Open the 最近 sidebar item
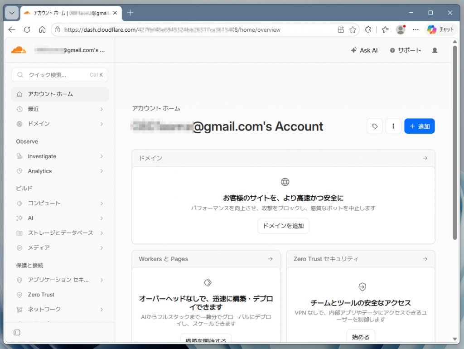Viewport: 464px width, 349px height. pyautogui.click(x=60, y=109)
